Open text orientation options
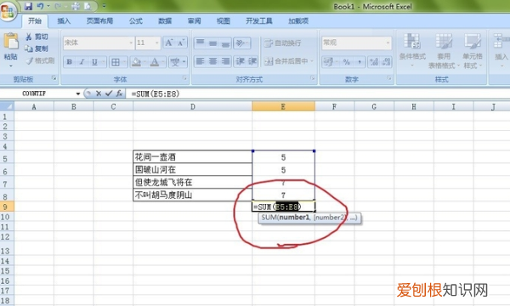Viewport: 510px width, 306px height. coord(242,42)
